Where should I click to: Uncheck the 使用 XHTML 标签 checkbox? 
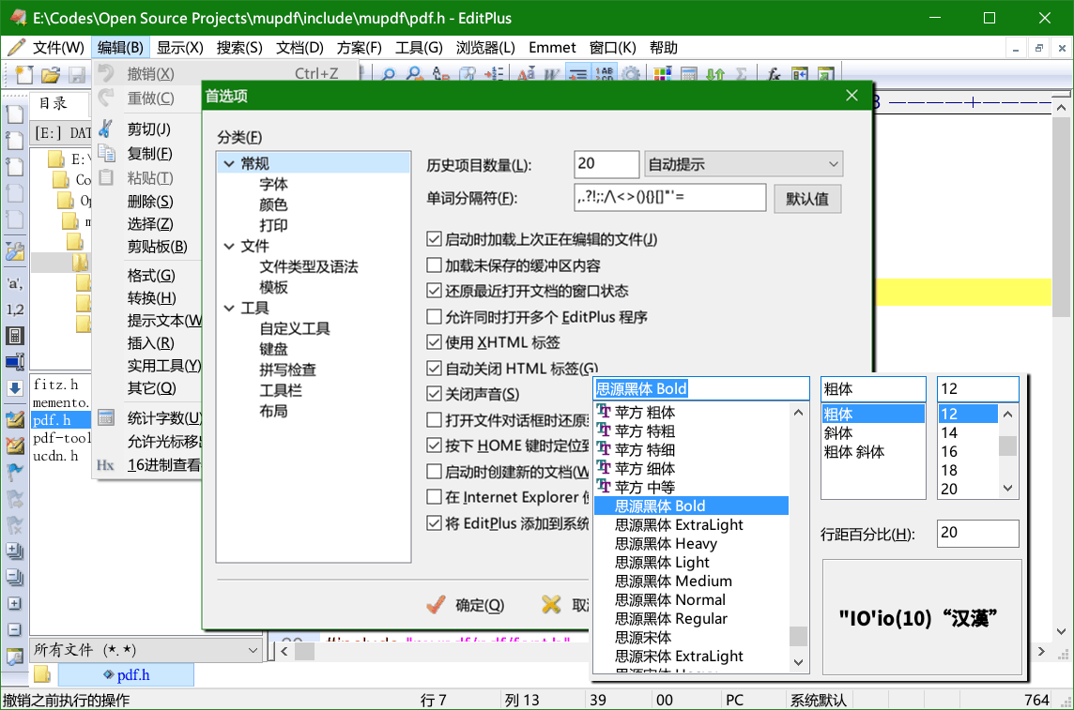point(434,342)
